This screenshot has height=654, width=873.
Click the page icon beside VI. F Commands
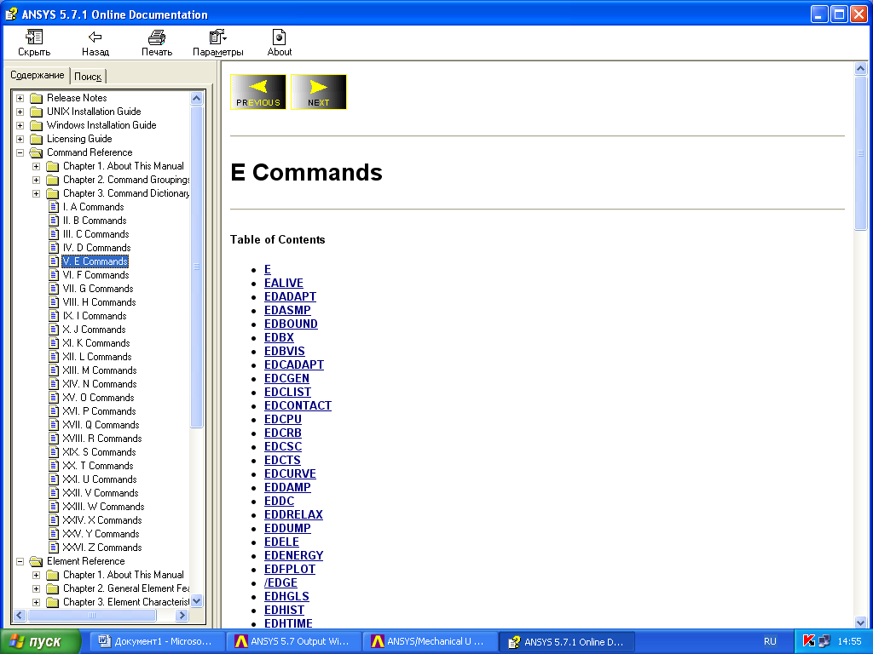click(54, 275)
